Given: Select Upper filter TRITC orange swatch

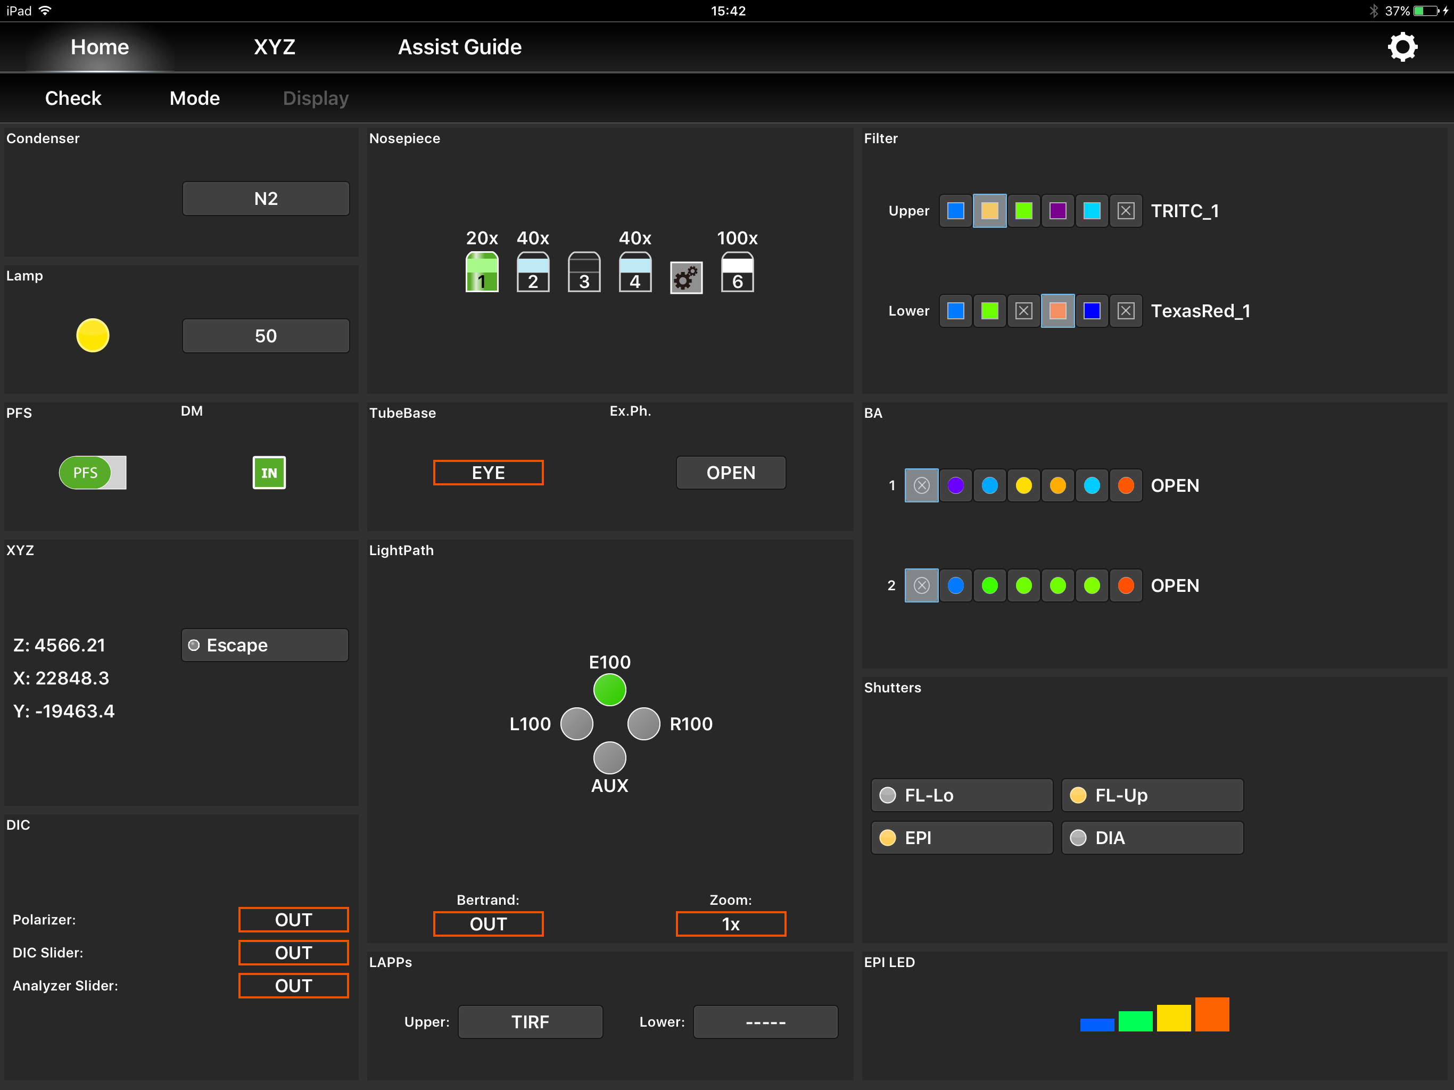Looking at the screenshot, I should 989,210.
